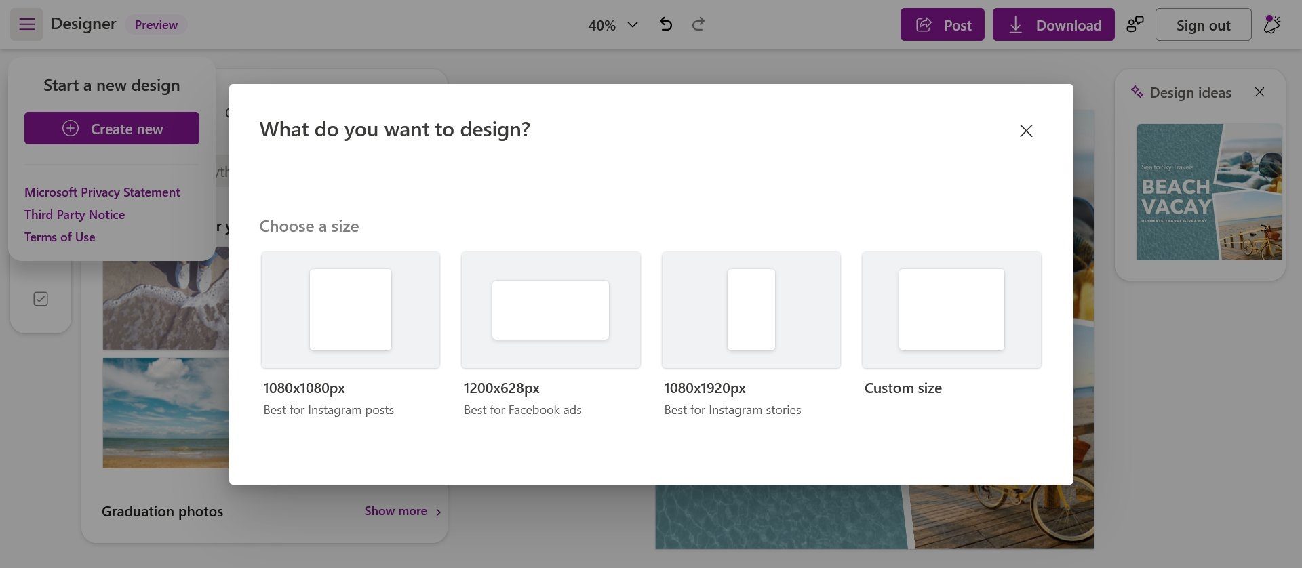Click the undo arrow icon
The width and height of the screenshot is (1302, 568).
point(665,24)
